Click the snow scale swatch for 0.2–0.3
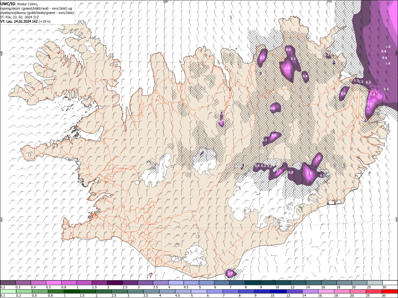Viewport: 398px width, 298px height. [8, 283]
